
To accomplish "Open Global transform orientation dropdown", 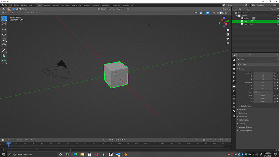I will pyautogui.click(x=103, y=9).
